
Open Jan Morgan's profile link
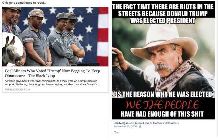[121, 123]
